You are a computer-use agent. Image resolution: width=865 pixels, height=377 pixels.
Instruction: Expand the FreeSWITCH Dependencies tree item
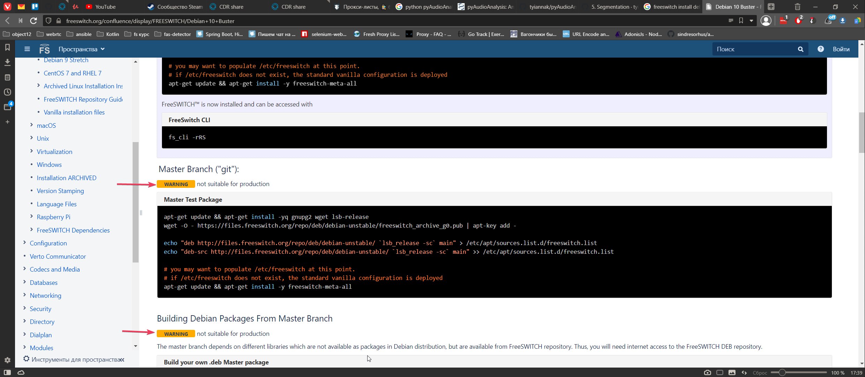31,229
